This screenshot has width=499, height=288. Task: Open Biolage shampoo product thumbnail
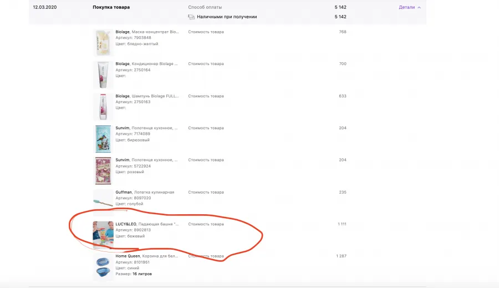(103, 107)
